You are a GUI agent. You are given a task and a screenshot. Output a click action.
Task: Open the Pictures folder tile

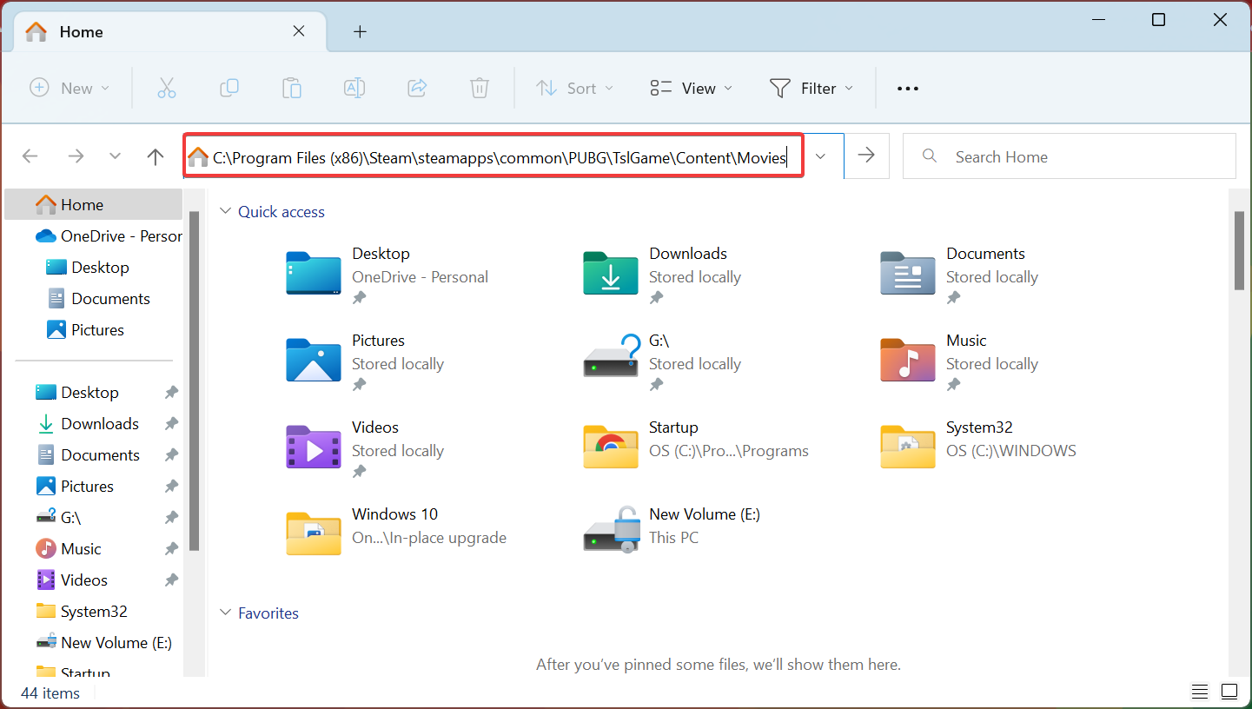[x=367, y=361]
